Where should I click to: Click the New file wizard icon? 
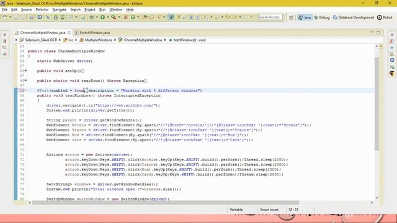4,17
